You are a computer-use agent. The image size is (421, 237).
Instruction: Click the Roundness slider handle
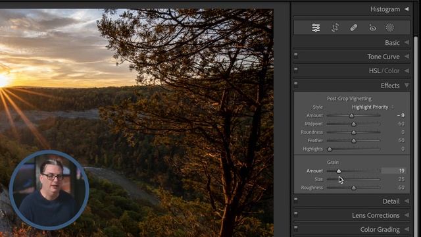354,132
